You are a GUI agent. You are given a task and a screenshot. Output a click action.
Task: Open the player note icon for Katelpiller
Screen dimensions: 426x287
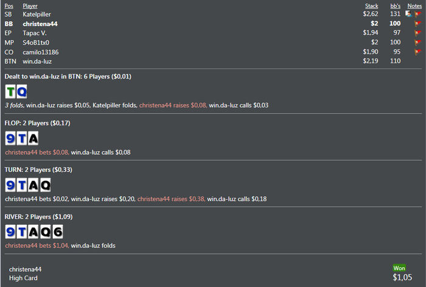coord(408,14)
